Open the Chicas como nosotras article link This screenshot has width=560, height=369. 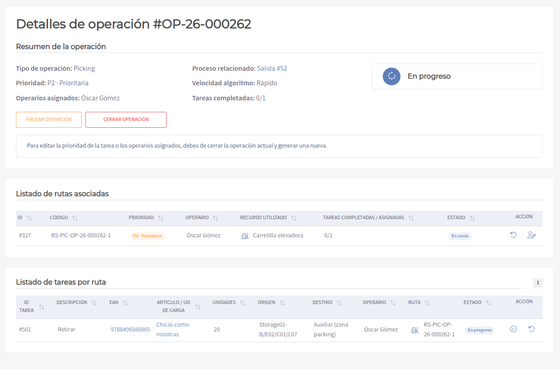pyautogui.click(x=172, y=329)
